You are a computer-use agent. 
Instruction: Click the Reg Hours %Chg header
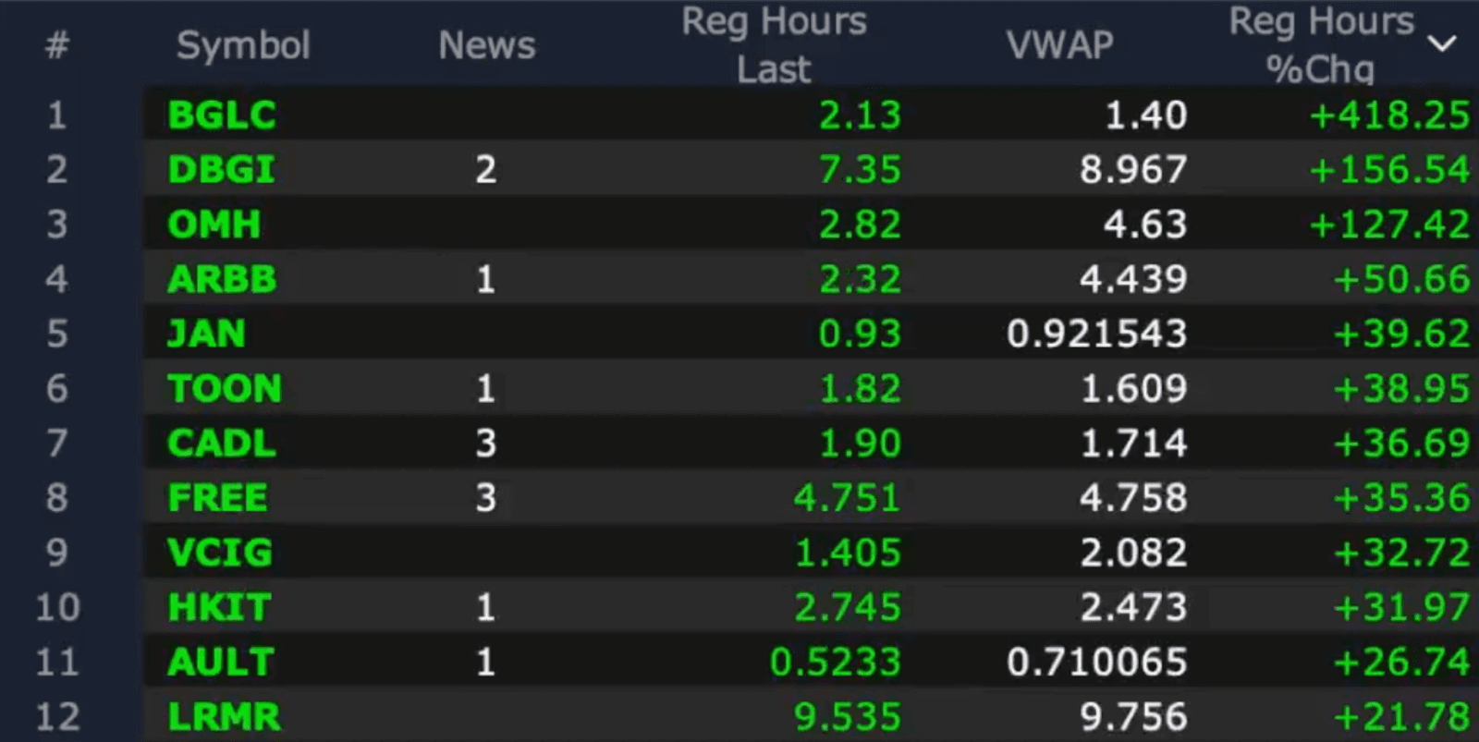[1321, 45]
